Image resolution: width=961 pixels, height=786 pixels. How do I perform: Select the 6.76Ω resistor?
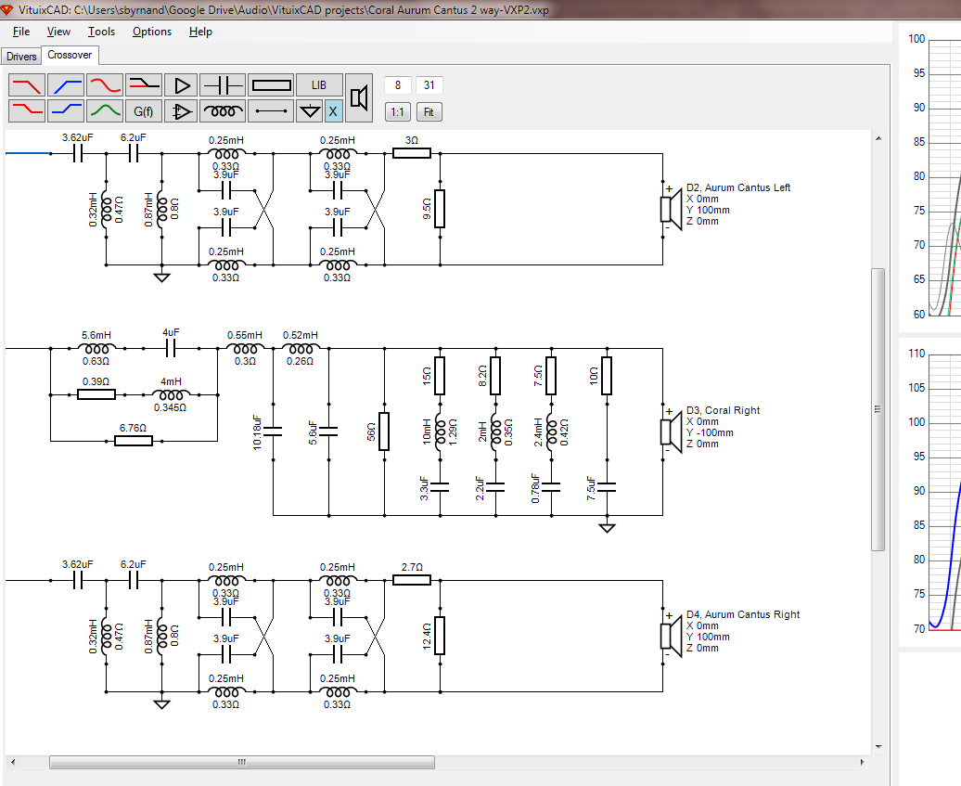pyautogui.click(x=133, y=440)
